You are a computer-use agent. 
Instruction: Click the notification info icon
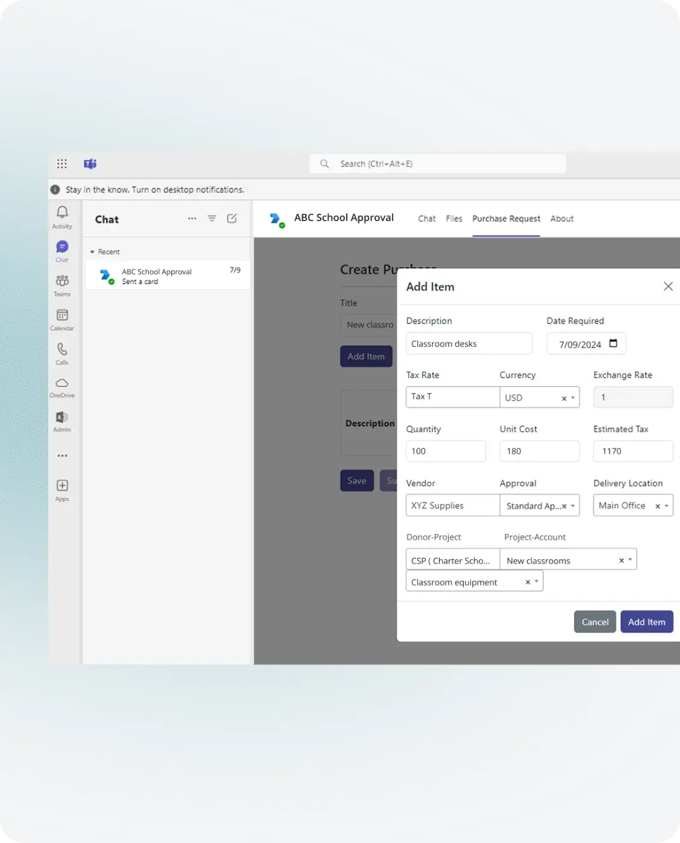[x=55, y=190]
